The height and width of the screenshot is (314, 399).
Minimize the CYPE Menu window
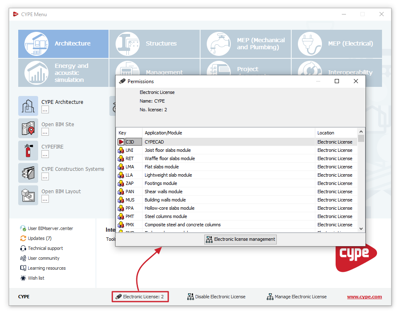(x=344, y=14)
